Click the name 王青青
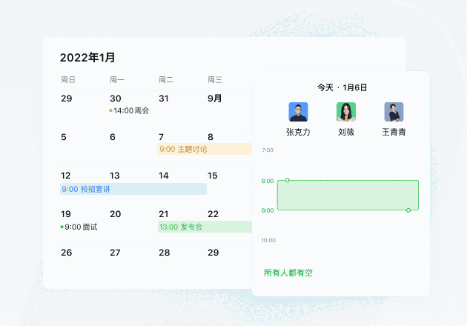This screenshot has width=467, height=326. click(394, 132)
